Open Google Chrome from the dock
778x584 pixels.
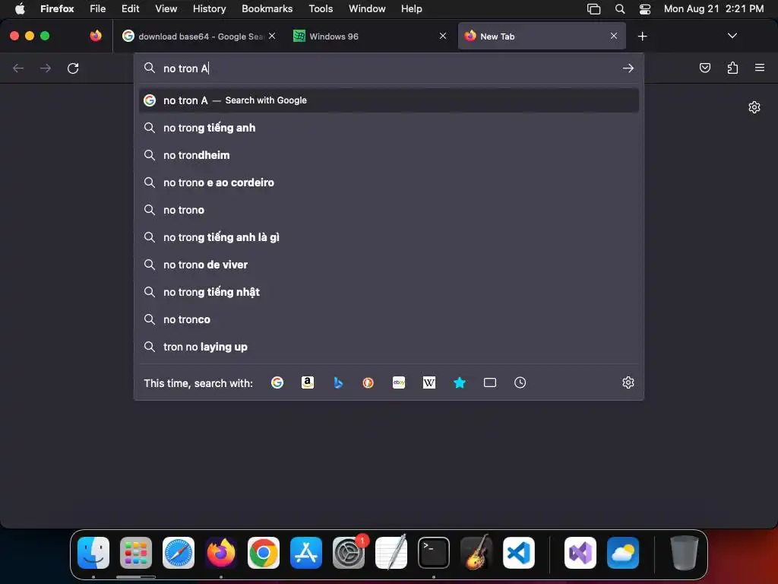pos(264,553)
